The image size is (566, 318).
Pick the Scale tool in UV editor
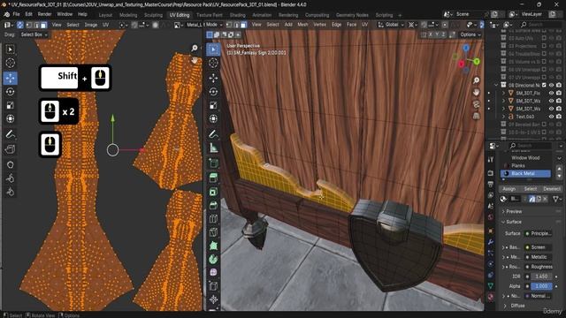click(x=10, y=105)
